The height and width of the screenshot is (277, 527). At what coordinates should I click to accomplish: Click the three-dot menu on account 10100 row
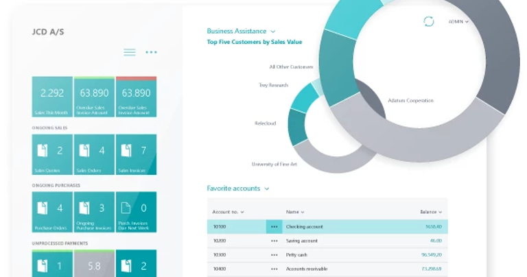click(274, 226)
